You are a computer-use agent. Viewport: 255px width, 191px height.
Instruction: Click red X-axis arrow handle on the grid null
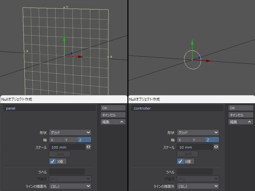point(81,57)
